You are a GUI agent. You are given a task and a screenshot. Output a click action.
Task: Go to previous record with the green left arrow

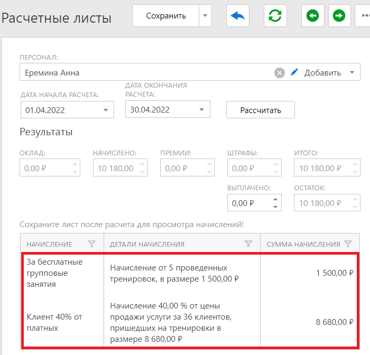pos(313,16)
